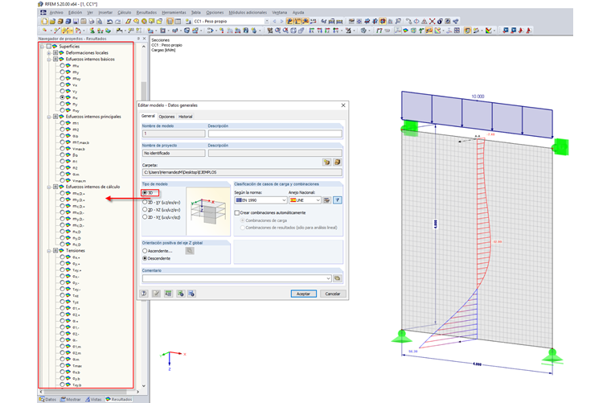
Task: Click the Undo arrow icon
Action: 109,22
